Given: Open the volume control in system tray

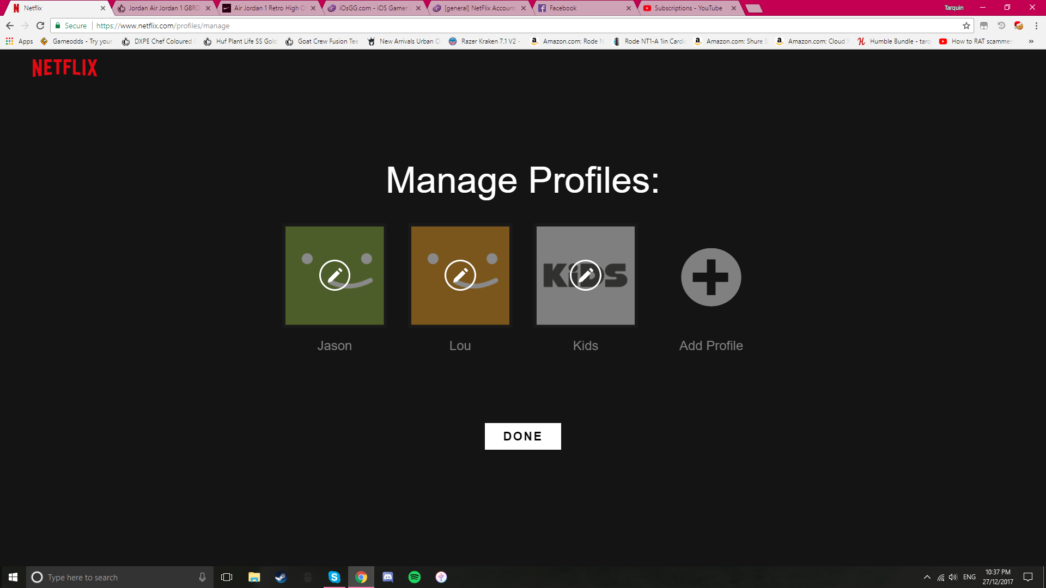Looking at the screenshot, I should point(953,577).
